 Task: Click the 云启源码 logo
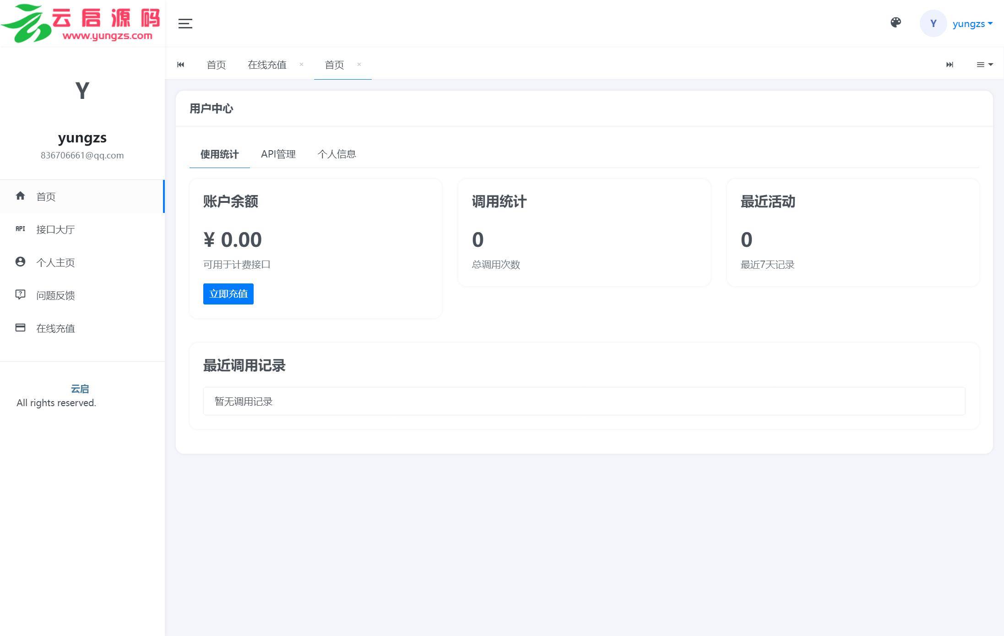(81, 23)
